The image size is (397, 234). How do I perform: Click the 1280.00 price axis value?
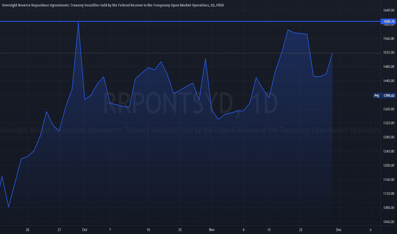click(x=388, y=137)
